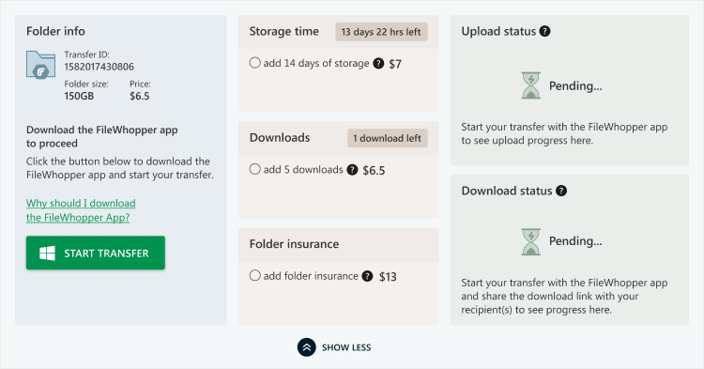Open Why should I download FileWhopper link
Image resolution: width=704 pixels, height=369 pixels.
coord(81,210)
